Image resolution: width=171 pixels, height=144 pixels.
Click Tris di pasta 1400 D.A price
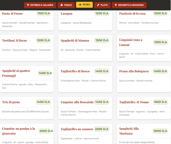coord(43,102)
